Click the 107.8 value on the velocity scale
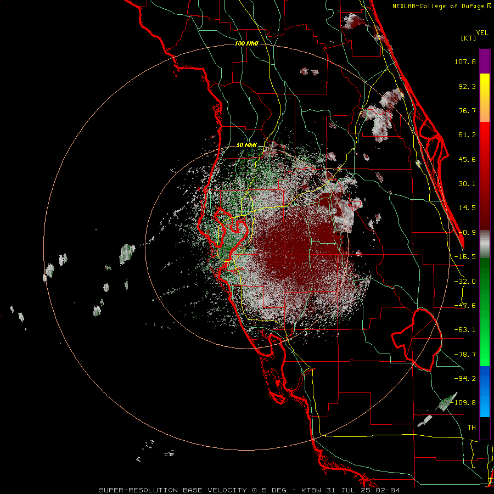 tap(465, 61)
